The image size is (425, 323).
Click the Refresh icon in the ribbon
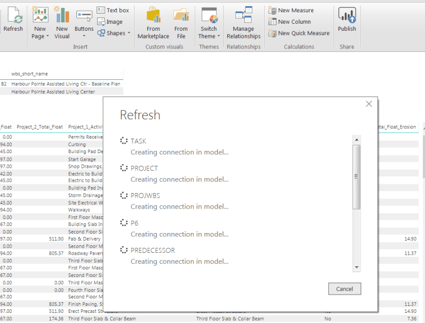[x=13, y=17]
